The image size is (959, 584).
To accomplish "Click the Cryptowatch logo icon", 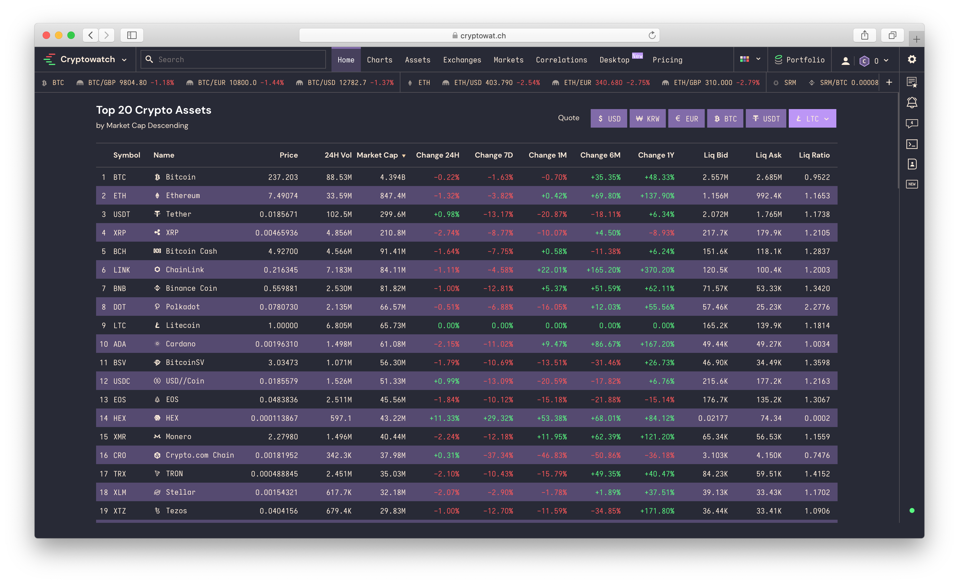I will (49, 60).
